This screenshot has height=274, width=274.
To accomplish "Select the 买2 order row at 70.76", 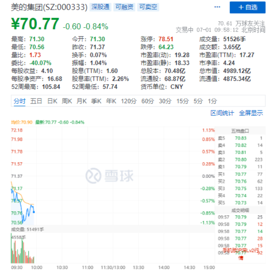I will click(x=240, y=181).
